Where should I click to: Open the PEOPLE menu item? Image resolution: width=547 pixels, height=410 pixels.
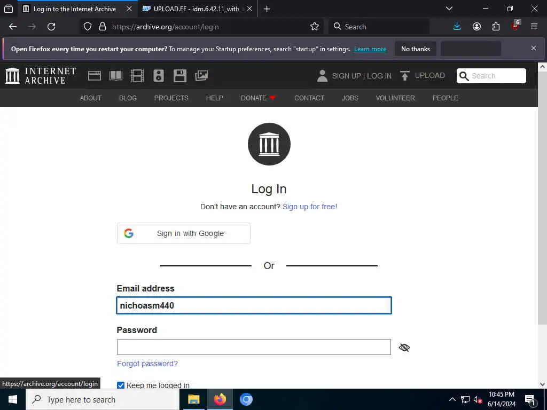[x=445, y=98]
